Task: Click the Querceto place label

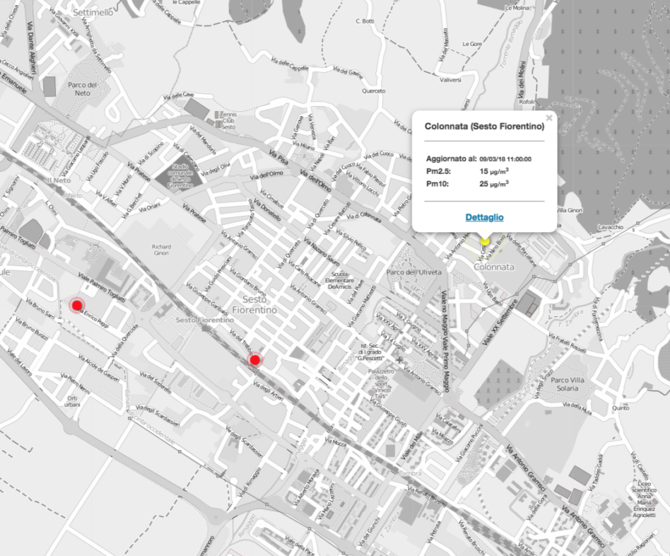Action: (373, 91)
